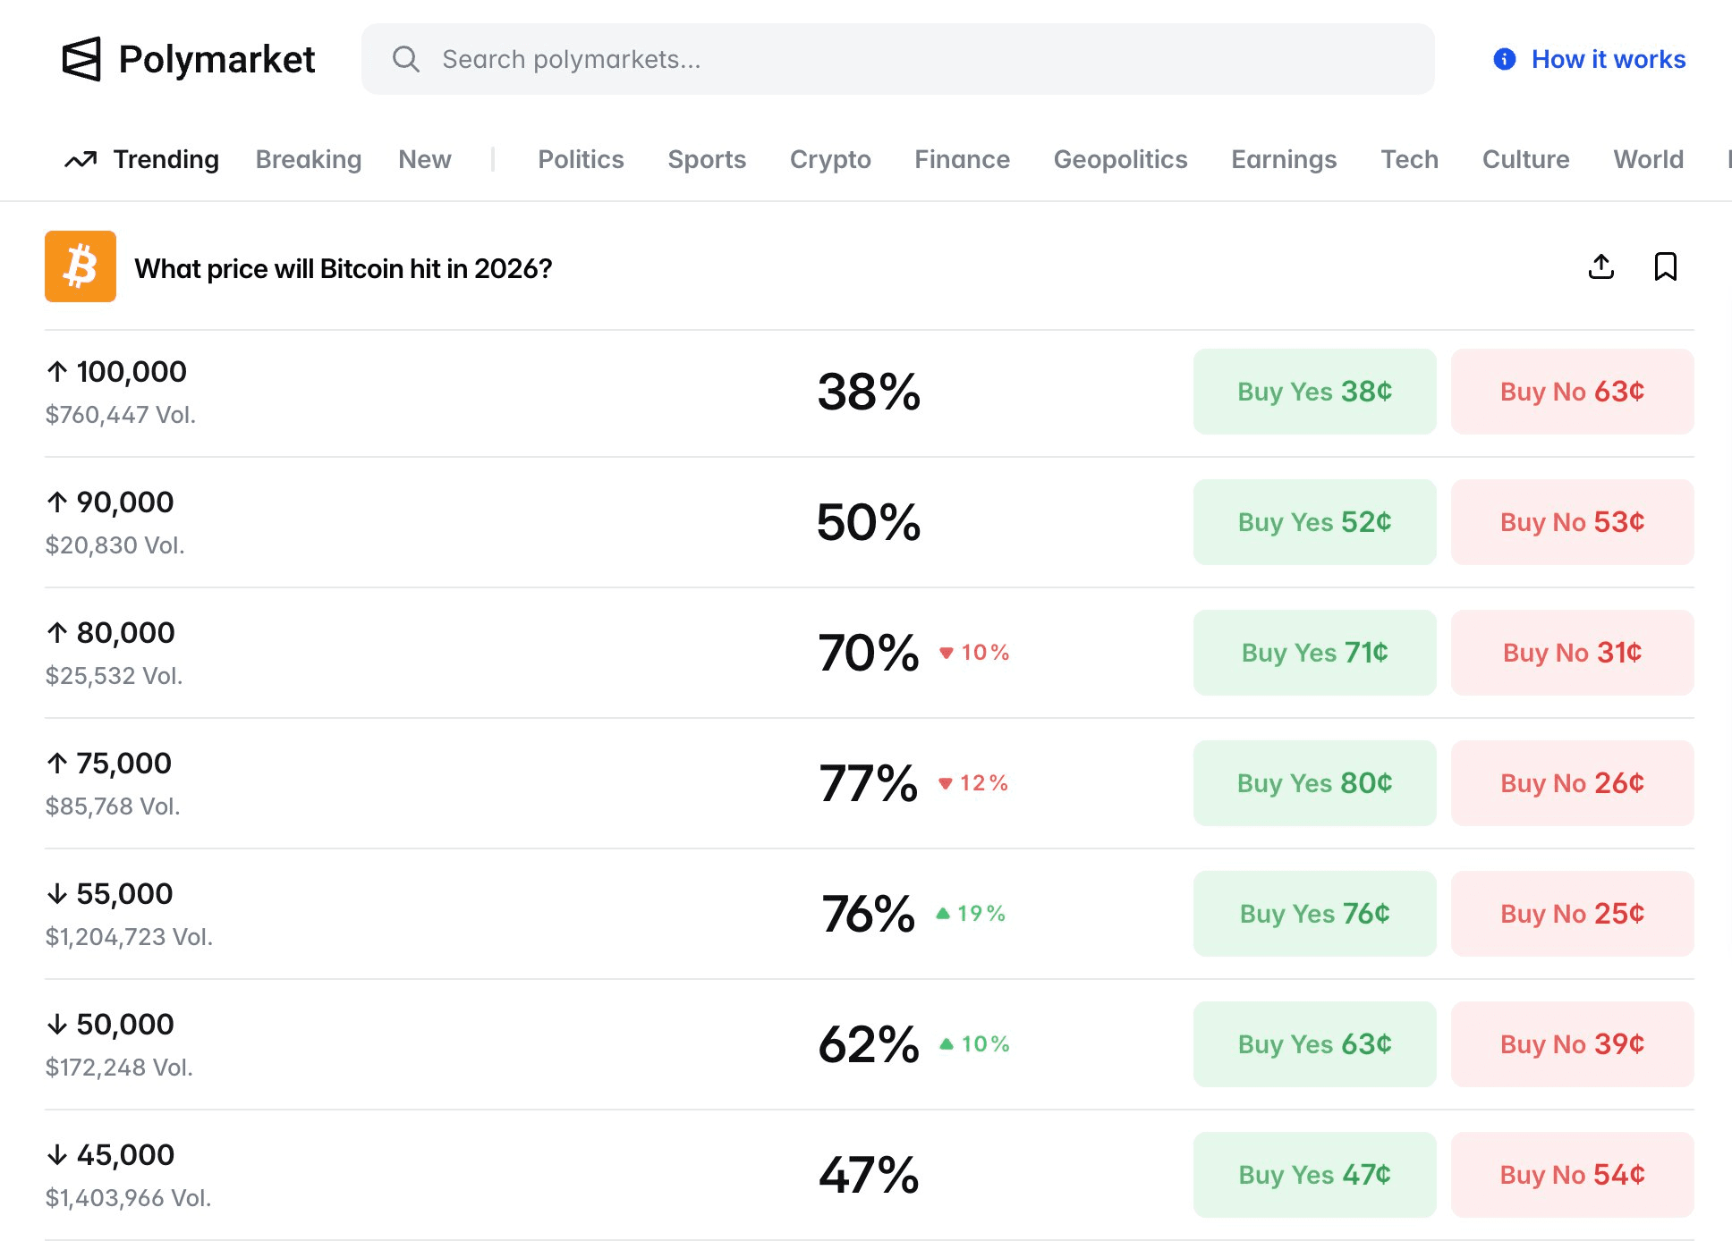Screen dimensions: 1732x1241
Task: Open the How it works link
Action: tap(1608, 59)
